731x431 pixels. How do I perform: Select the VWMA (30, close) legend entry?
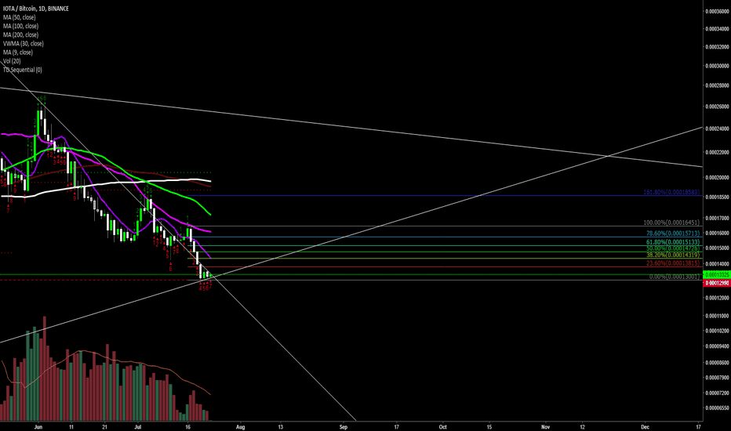[24, 44]
